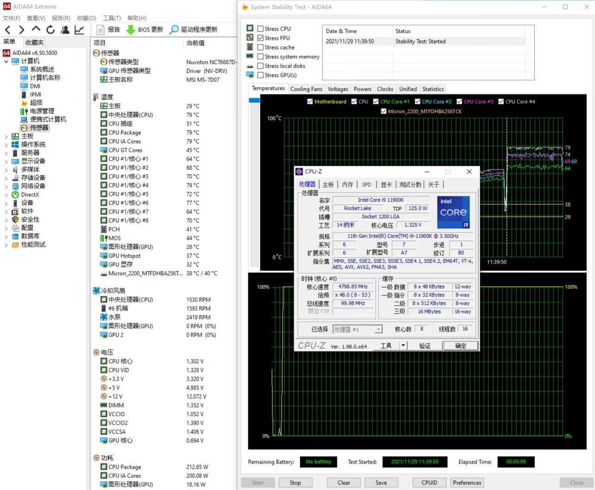Image resolution: width=595 pixels, height=490 pixels.
Task: Click the up-level arrow in AIDA64 toolbar
Action: (x=36, y=29)
